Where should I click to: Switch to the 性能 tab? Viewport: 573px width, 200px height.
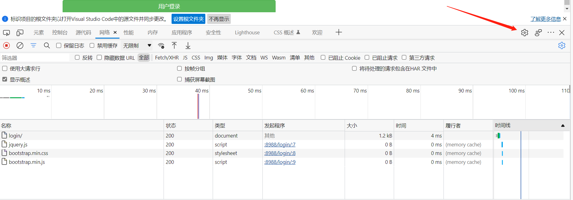pos(129,32)
